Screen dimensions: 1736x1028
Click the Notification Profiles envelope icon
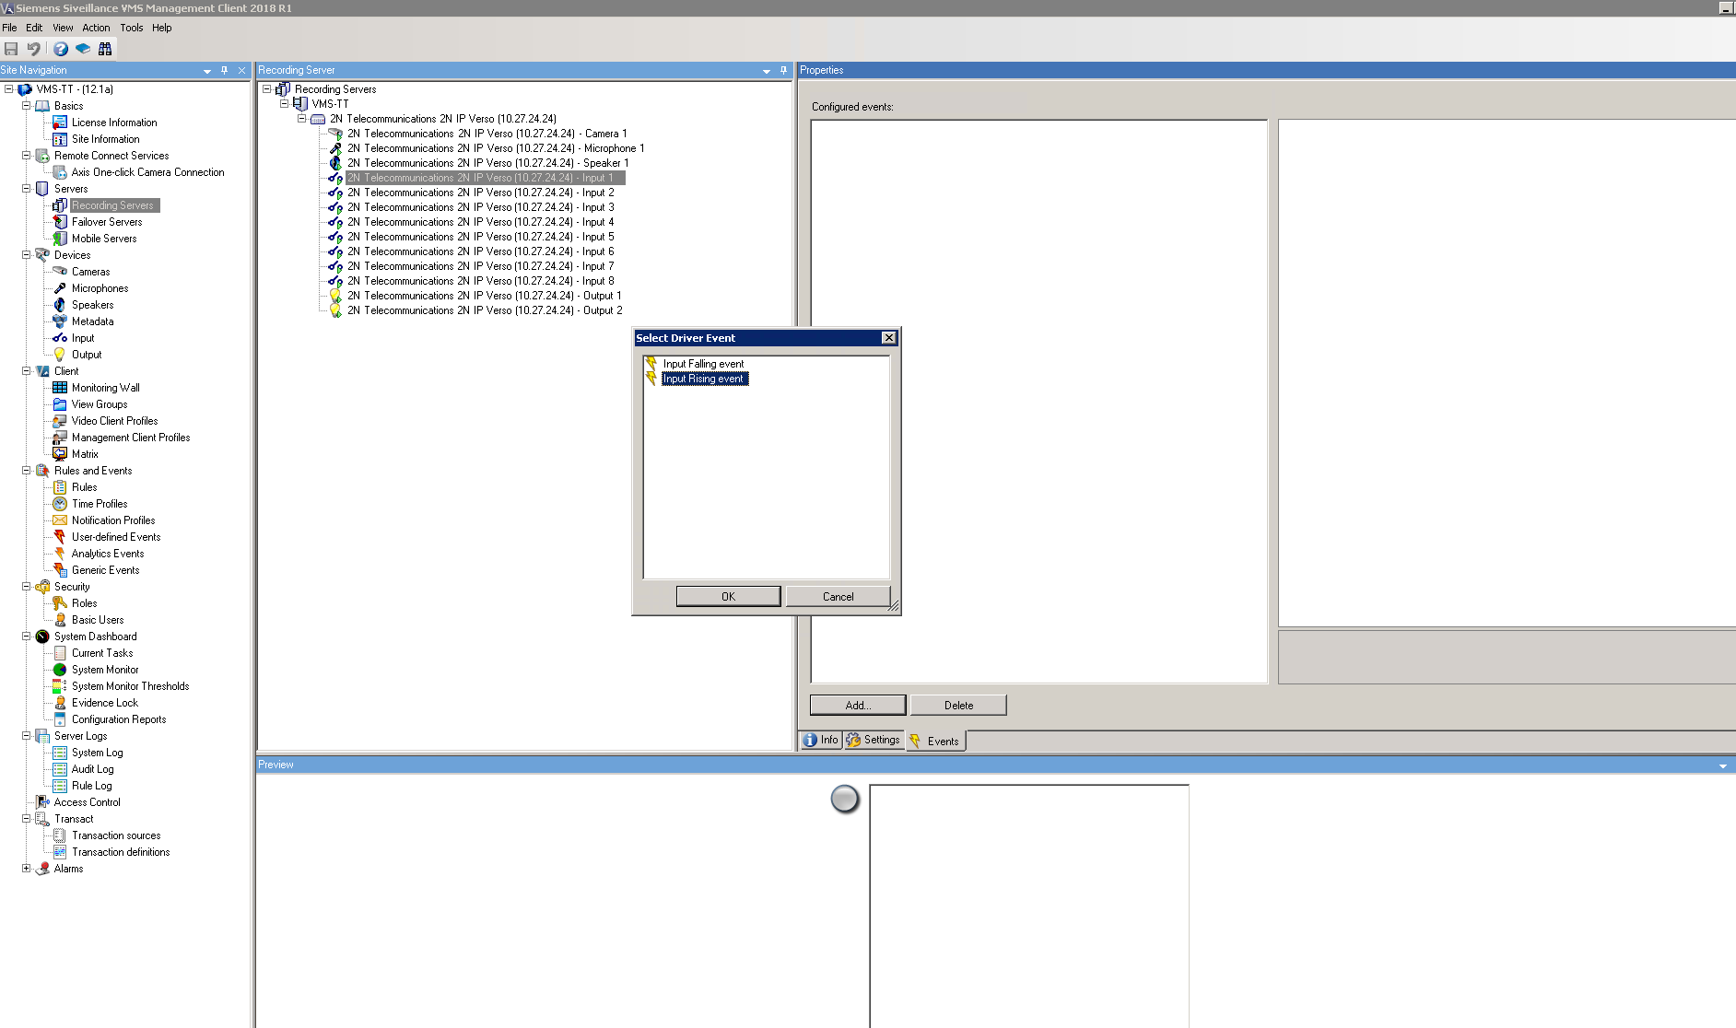click(x=60, y=520)
